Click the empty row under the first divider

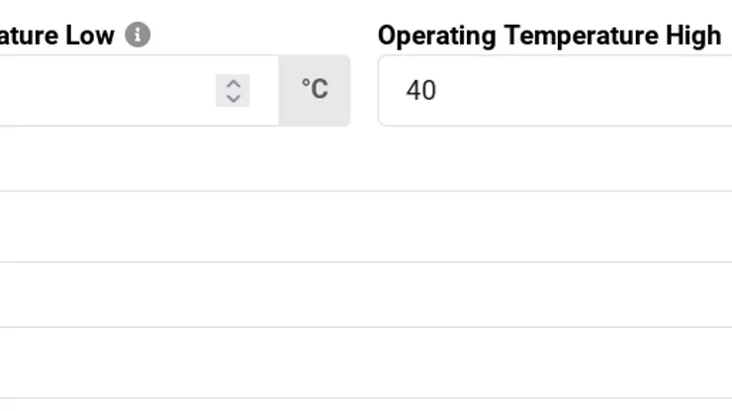366,226
